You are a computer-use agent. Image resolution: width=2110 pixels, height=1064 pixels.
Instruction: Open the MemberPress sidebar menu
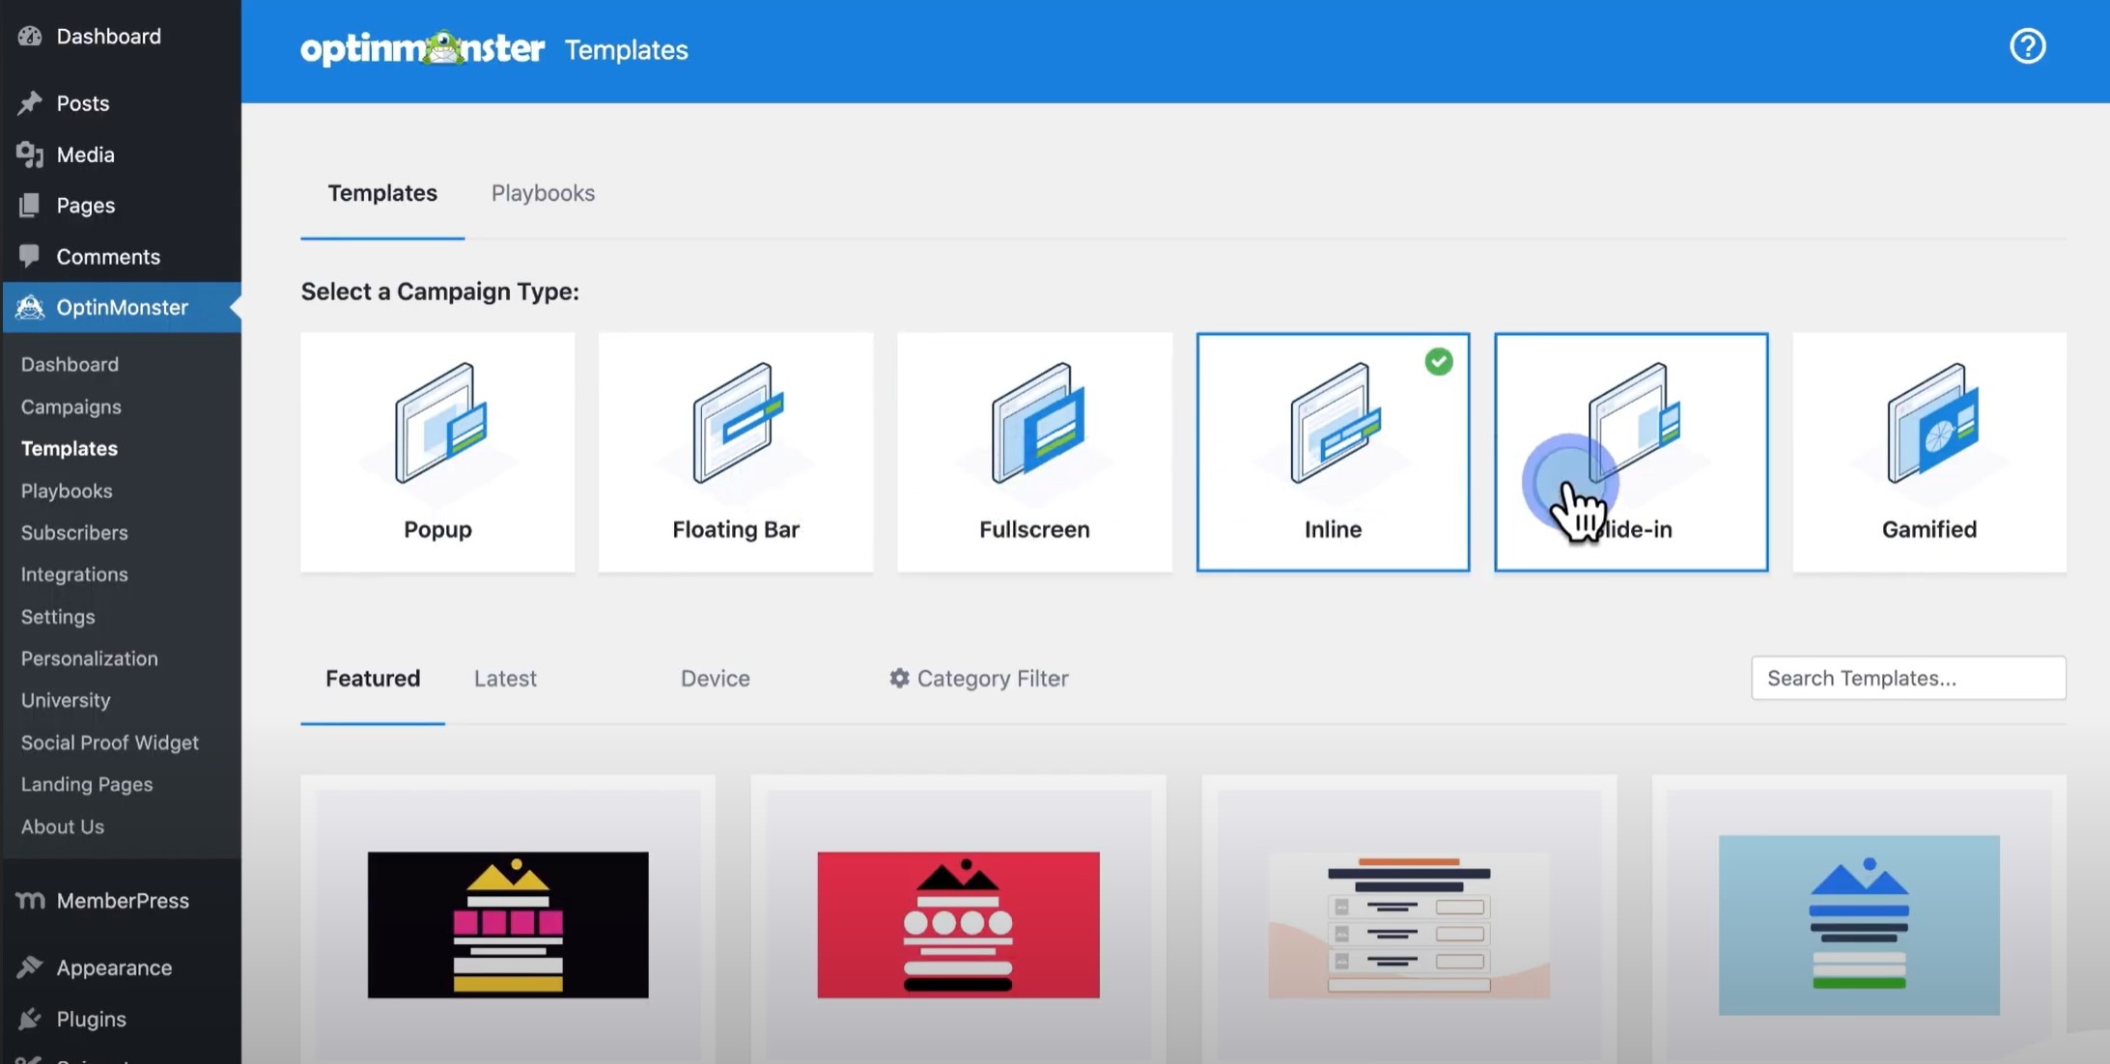[122, 900]
